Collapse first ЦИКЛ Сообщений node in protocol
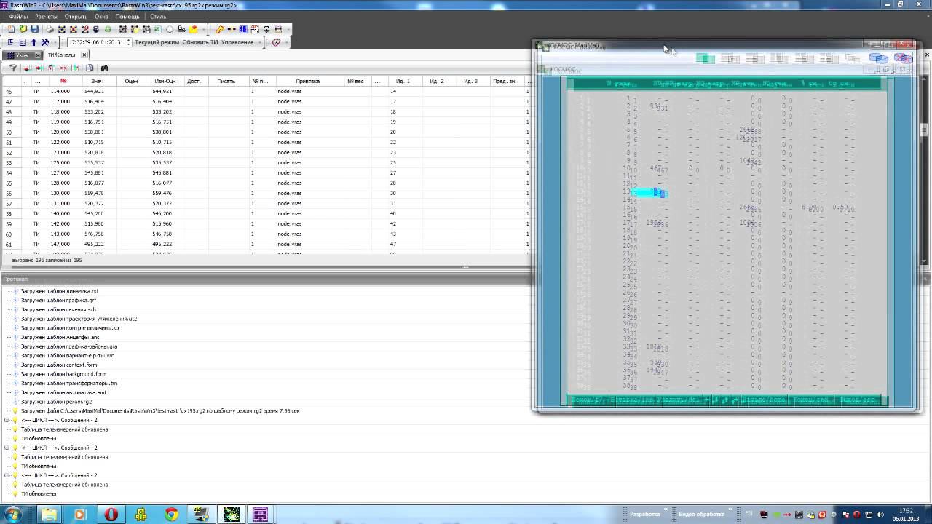This screenshot has height=524, width=932. [7, 420]
